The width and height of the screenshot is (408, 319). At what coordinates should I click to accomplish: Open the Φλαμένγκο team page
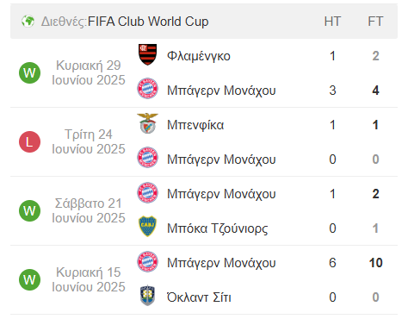tap(199, 56)
